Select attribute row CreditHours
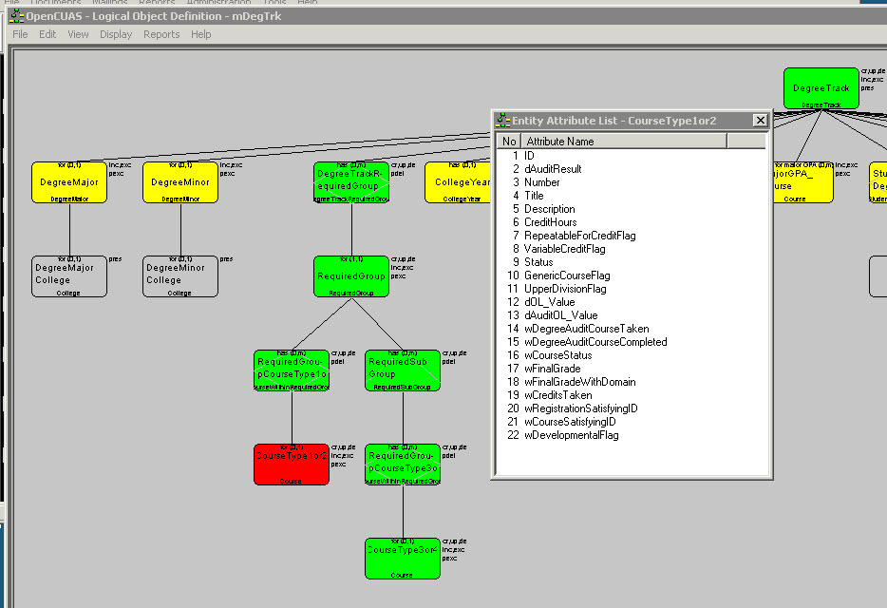The height and width of the screenshot is (608, 887). pyautogui.click(x=632, y=222)
